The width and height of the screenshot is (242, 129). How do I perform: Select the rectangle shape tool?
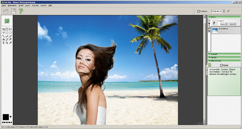pyautogui.click(x=7, y=32)
